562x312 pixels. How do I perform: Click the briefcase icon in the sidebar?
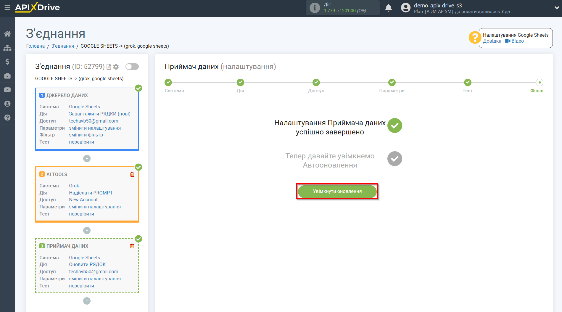pos(7,75)
